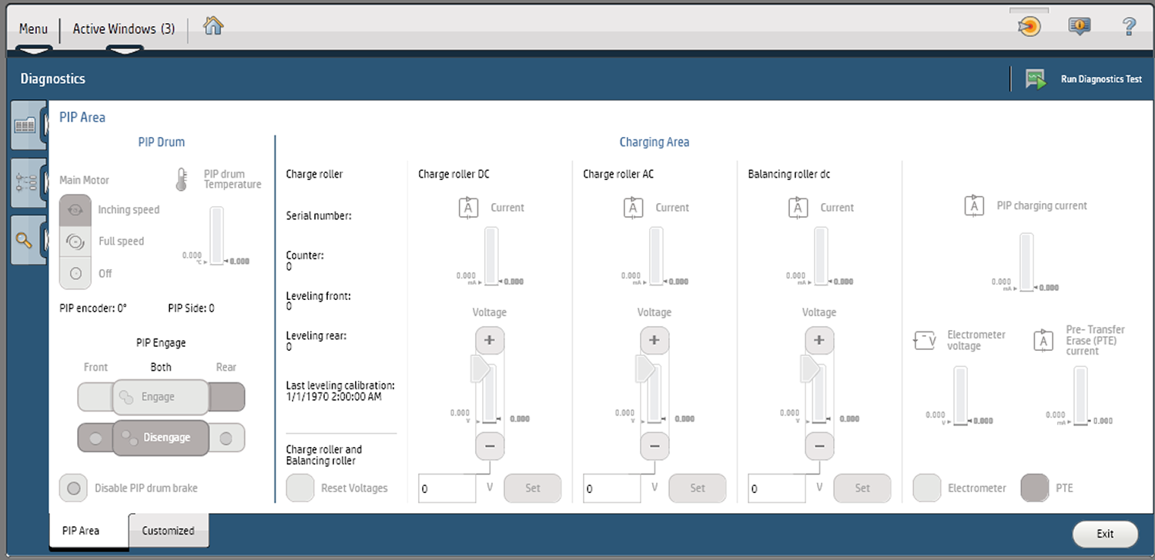Select the PIP Area tab
1155x560 pixels.
click(x=89, y=531)
